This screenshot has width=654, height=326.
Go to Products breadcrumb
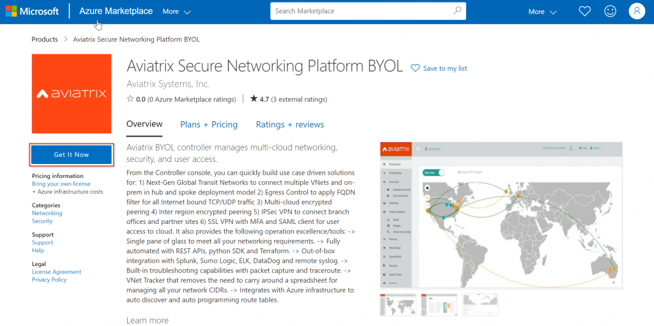[x=45, y=40]
